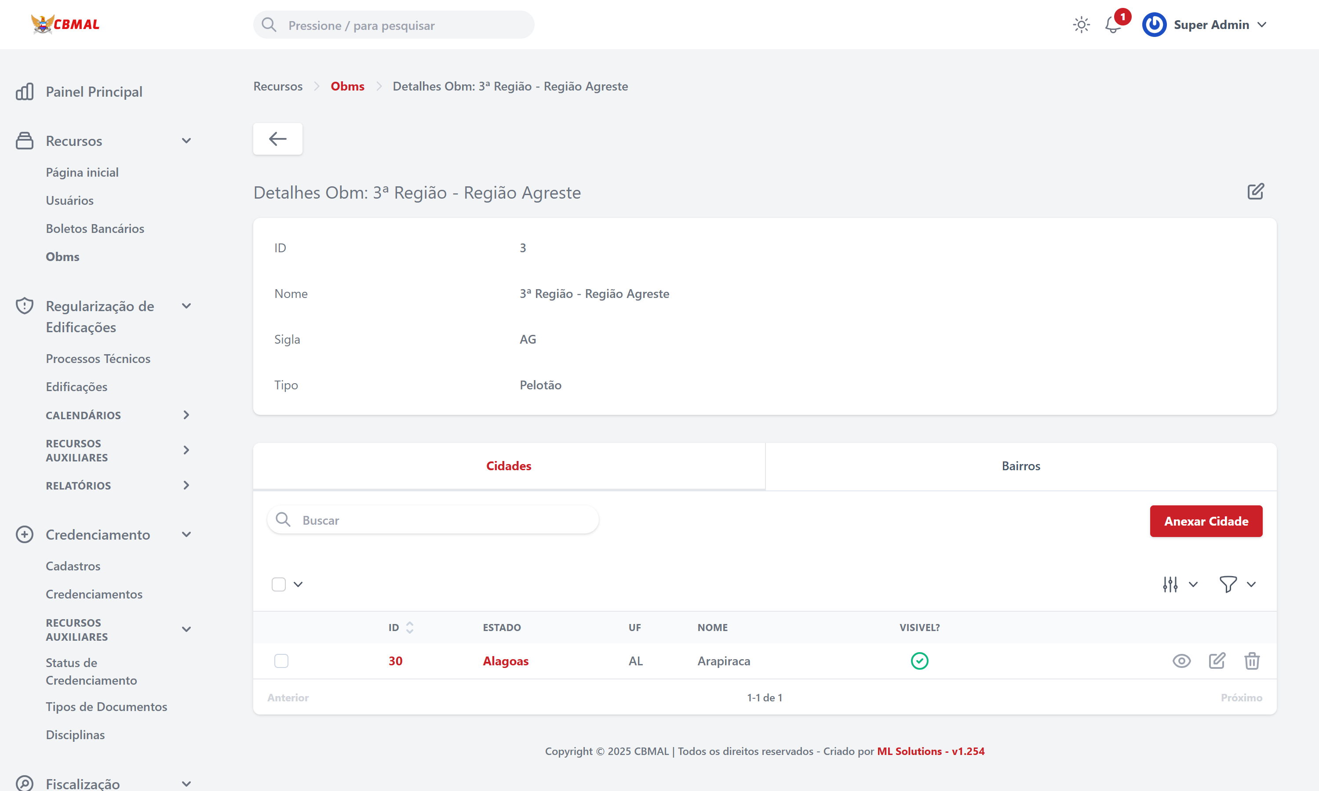The image size is (1319, 791).
Task: Select the Cidades tab
Action: click(509, 466)
